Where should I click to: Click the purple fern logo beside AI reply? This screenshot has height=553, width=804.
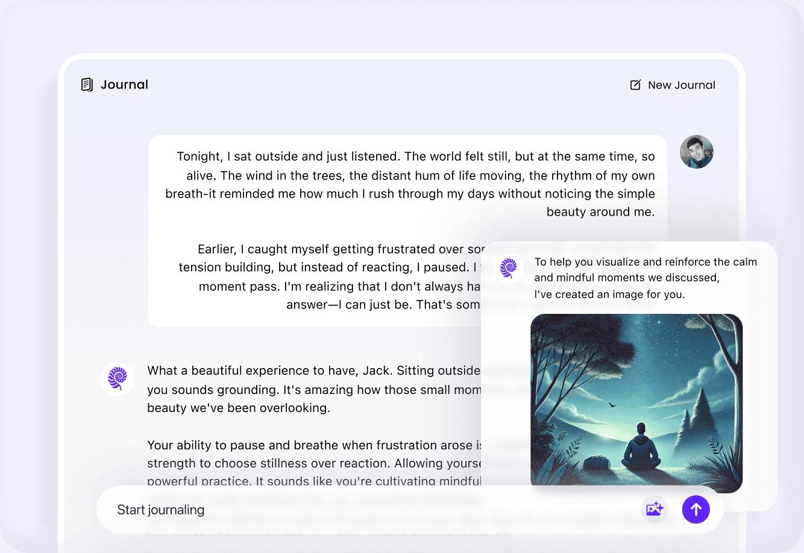(x=117, y=378)
